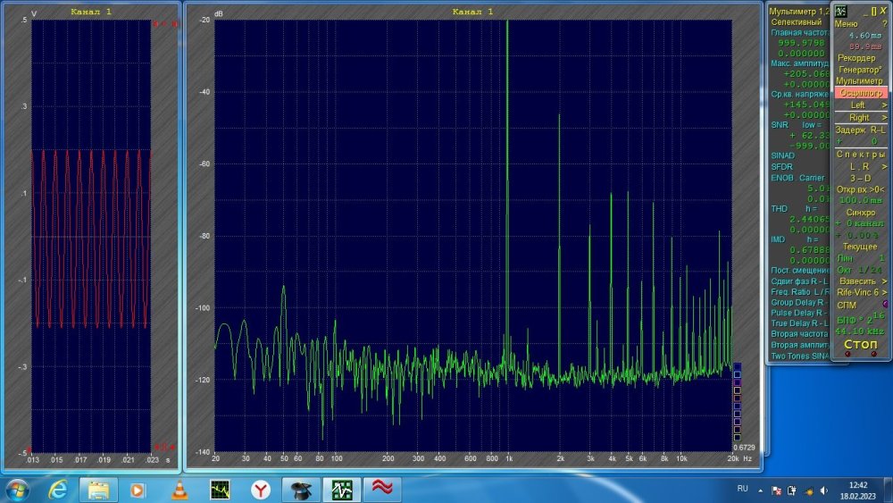The width and height of the screenshot is (893, 503).
Task: Click the red waves taskbar icon
Action: [382, 490]
